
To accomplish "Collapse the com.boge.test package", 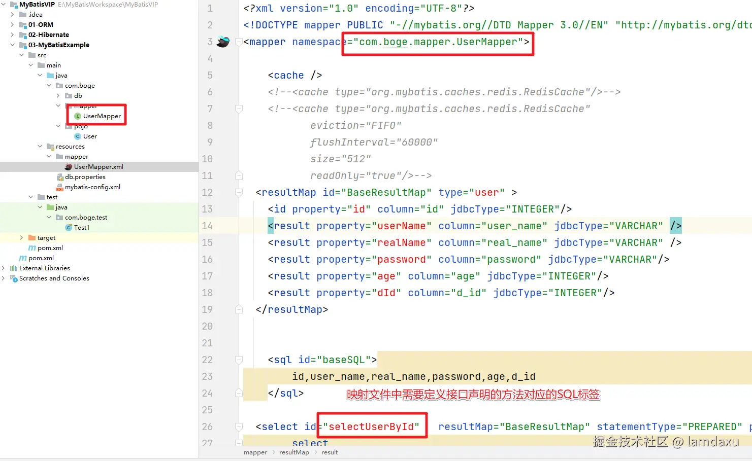I will (x=49, y=218).
